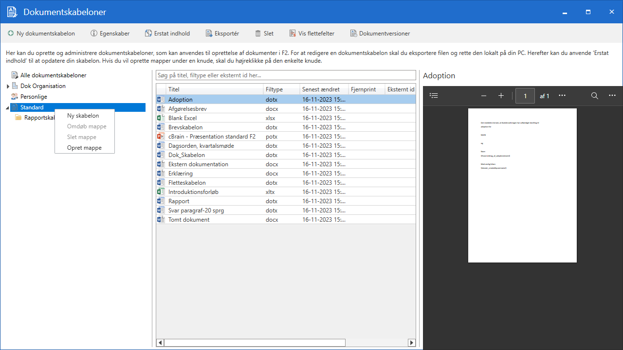This screenshot has width=623, height=350.
Task: Open page options ellipsis beside af 1
Action: point(562,96)
